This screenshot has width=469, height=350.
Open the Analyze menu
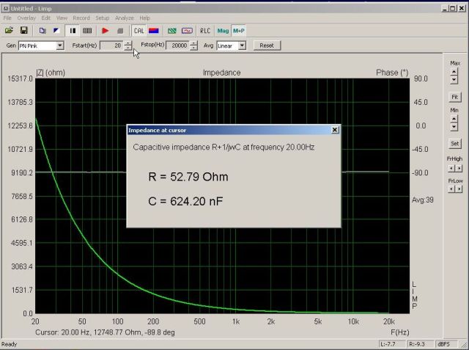pos(125,18)
